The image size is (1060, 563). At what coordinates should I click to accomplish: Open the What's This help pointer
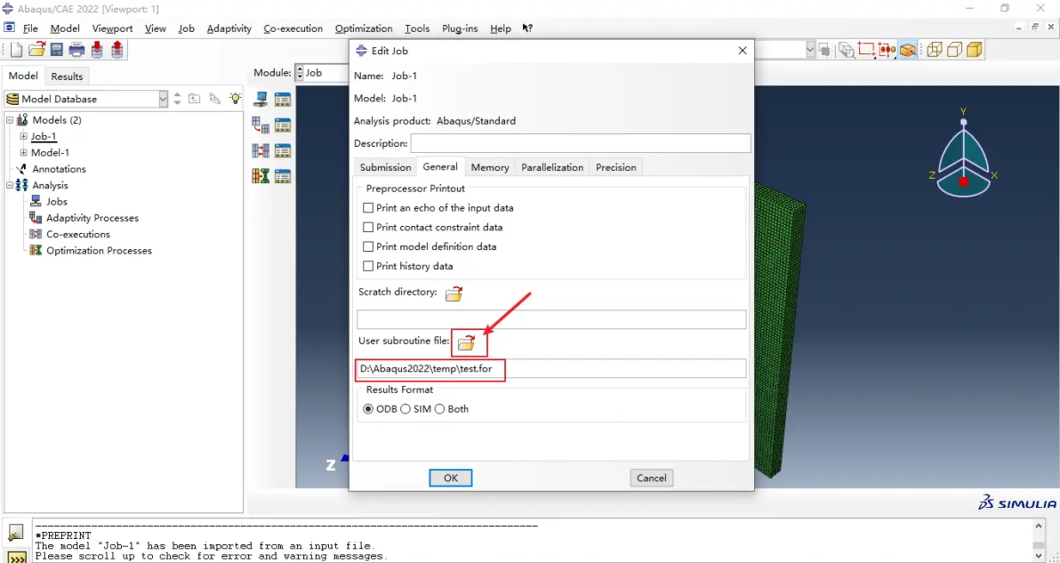click(527, 28)
